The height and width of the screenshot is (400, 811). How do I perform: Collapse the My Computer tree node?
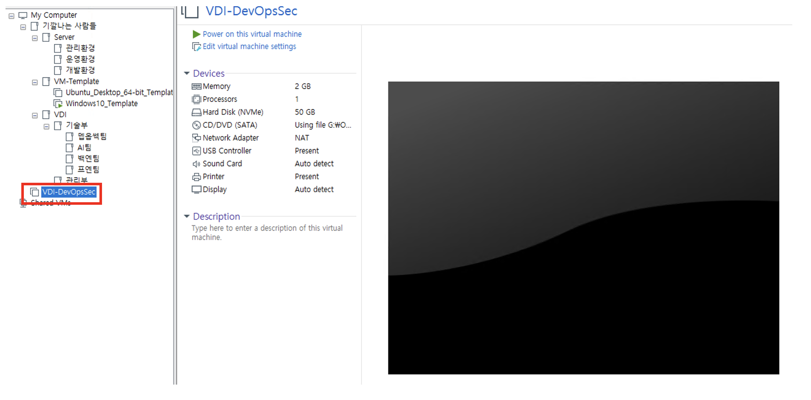[x=11, y=16]
